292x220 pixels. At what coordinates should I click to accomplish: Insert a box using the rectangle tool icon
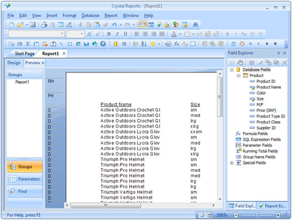pos(69,44)
